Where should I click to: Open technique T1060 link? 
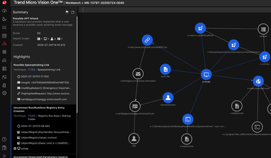click(31, 115)
